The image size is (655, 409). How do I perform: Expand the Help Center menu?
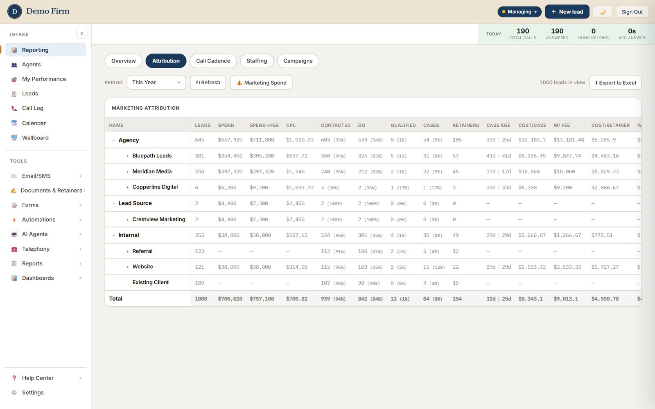(x=46, y=378)
